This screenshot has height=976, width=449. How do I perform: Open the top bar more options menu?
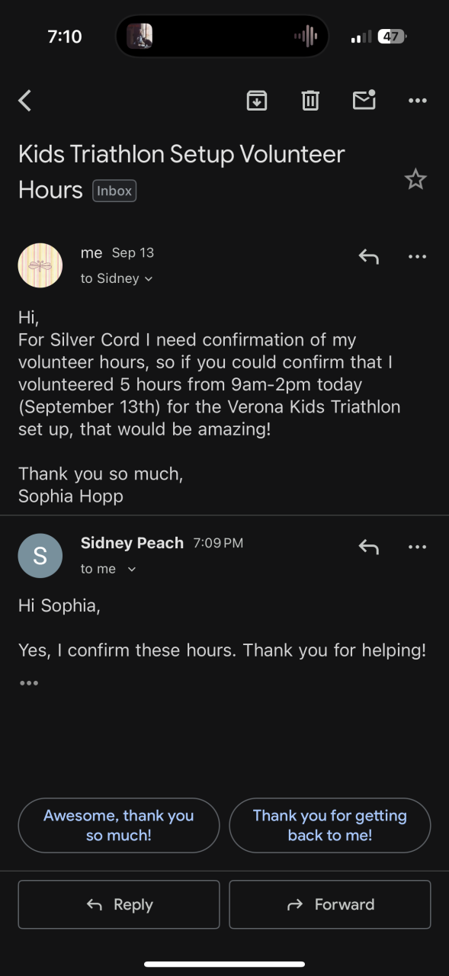[x=418, y=101]
